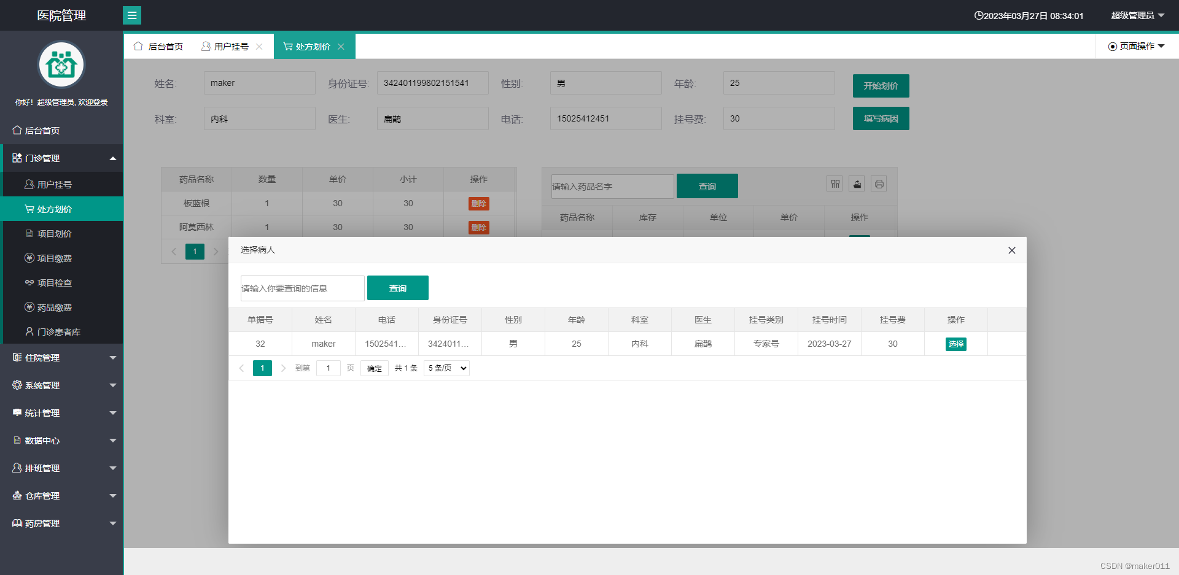Open the 5 条/页 page size dropdown
This screenshot has height=575, width=1179.
point(446,368)
